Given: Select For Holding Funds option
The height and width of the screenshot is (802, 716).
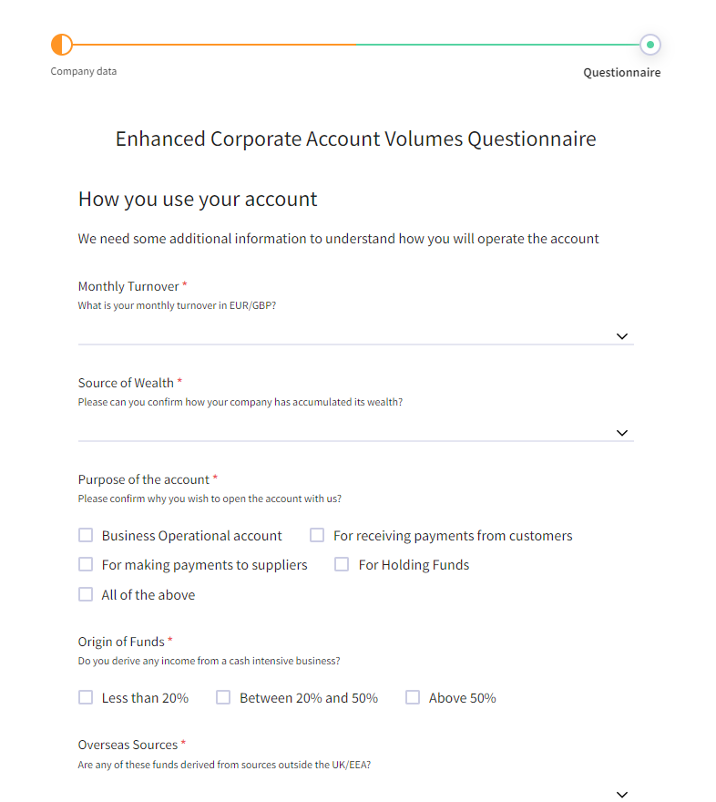Looking at the screenshot, I should click(x=341, y=564).
